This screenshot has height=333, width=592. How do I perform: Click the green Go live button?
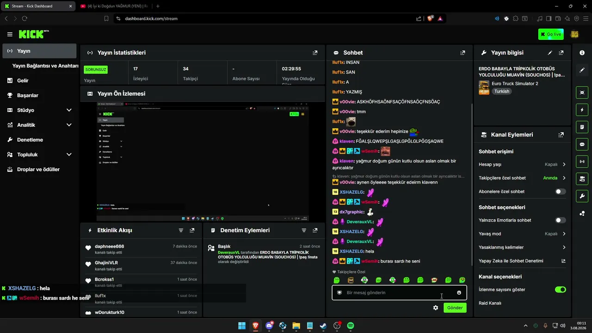coord(551,34)
